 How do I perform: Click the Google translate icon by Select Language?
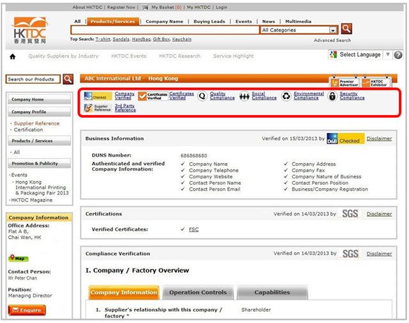coord(333,54)
